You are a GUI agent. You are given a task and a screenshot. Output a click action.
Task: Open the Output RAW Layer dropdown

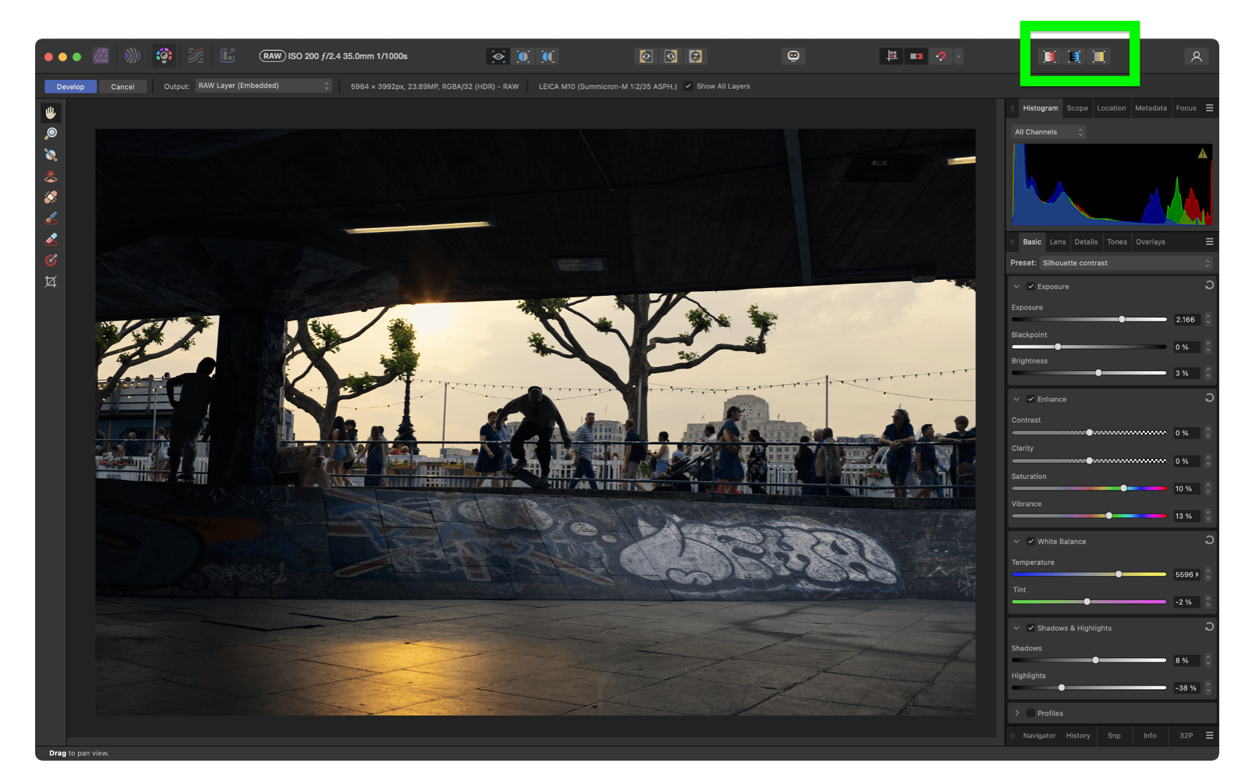coord(264,86)
